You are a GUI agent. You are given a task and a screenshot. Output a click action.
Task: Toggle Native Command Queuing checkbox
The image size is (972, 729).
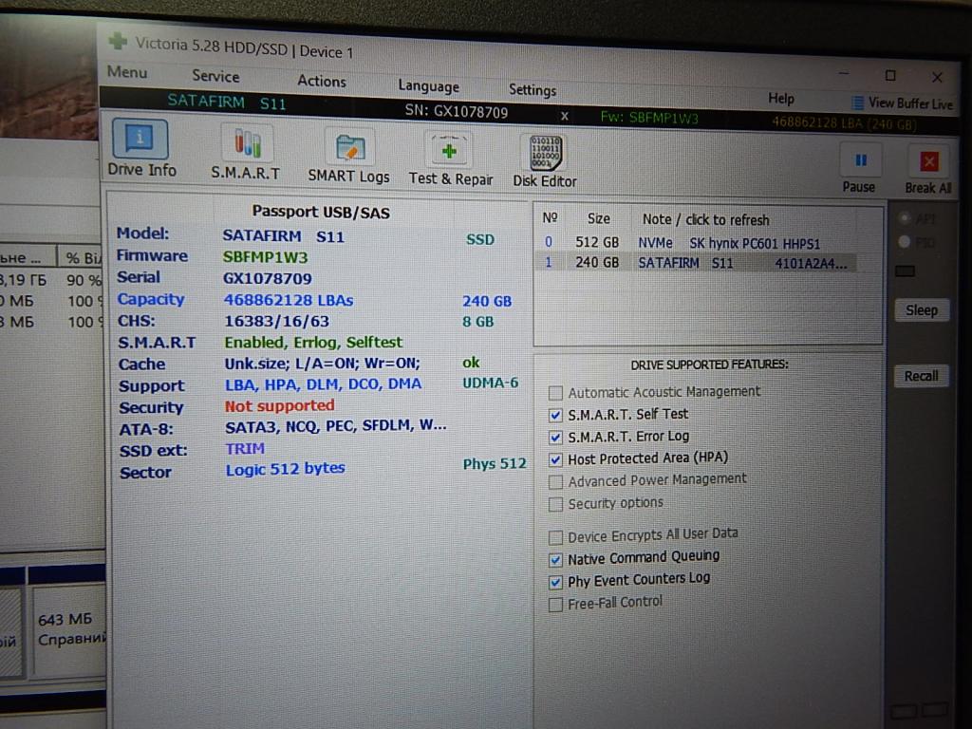click(x=555, y=560)
